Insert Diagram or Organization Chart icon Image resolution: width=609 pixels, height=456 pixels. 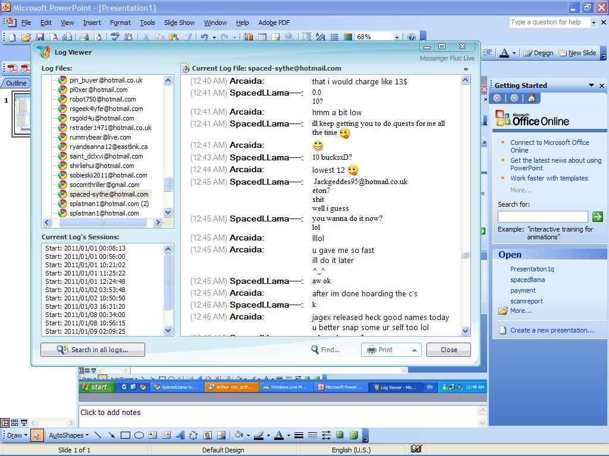(x=193, y=435)
